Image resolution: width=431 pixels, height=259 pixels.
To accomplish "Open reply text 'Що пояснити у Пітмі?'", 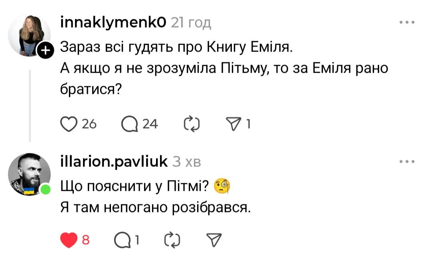I will tap(136, 186).
